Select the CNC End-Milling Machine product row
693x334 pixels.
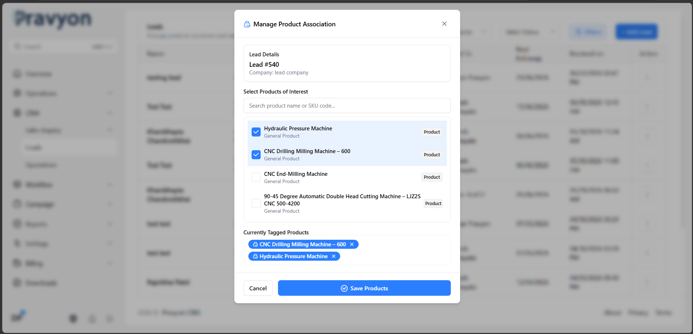[x=347, y=177]
